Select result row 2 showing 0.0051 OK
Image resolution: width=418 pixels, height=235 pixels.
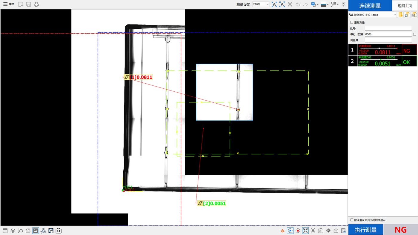[x=383, y=61]
